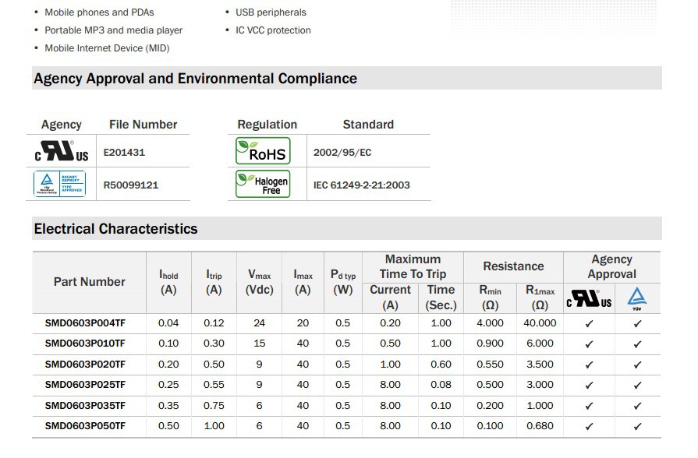Screen dimensions: 698x458
Task: Click 'Mobile Internet Device (MID)' text
Action: (107, 48)
